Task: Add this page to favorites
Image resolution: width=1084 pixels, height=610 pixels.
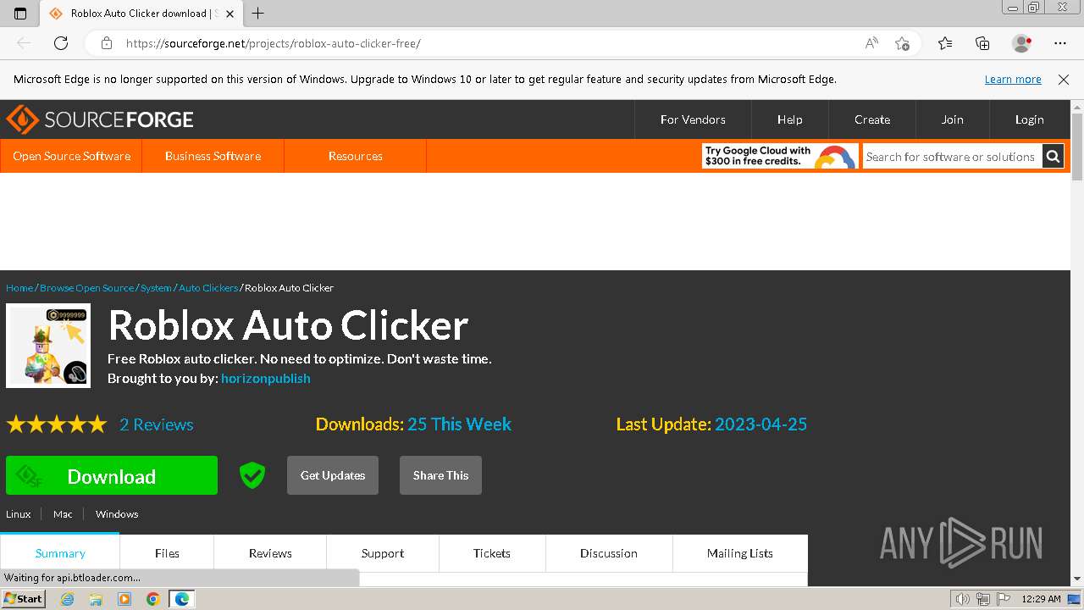Action: [902, 43]
